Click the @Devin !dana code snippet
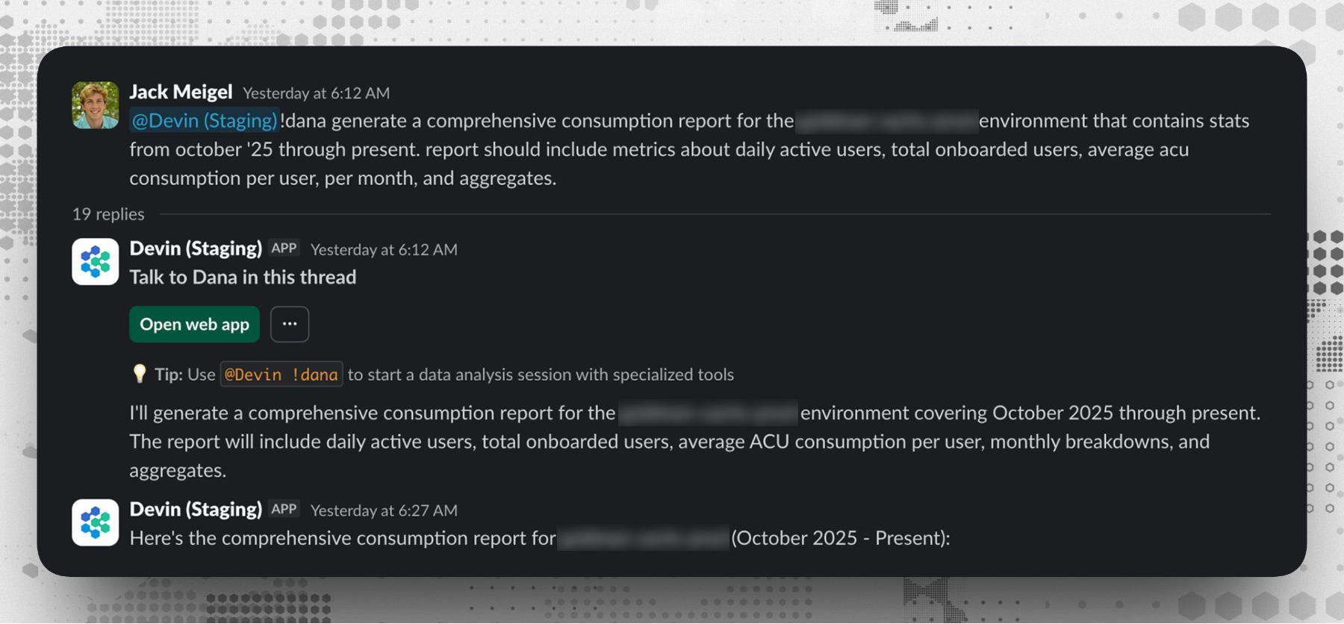The width and height of the screenshot is (1344, 624). click(x=281, y=375)
